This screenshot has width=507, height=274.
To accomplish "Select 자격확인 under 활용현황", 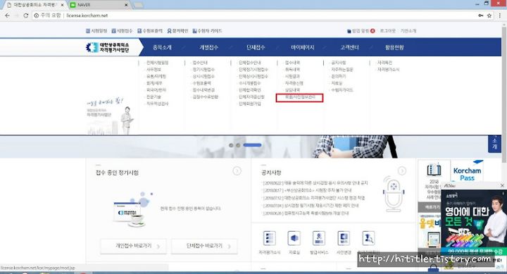I will click(384, 63).
